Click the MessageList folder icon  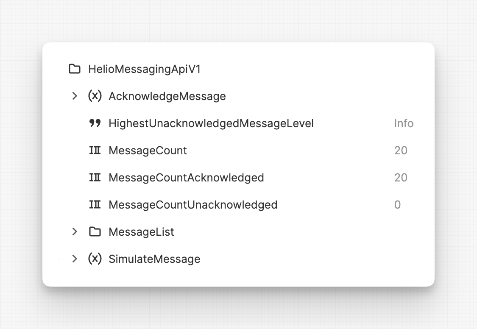pos(95,232)
